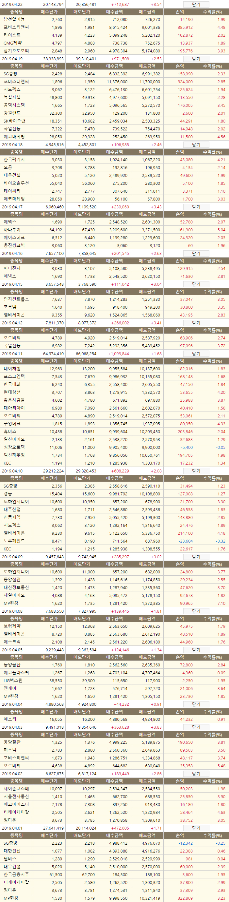The image size is (229, 902).
Task: Click the 서울전자통신 row
Action: [x=114, y=796]
